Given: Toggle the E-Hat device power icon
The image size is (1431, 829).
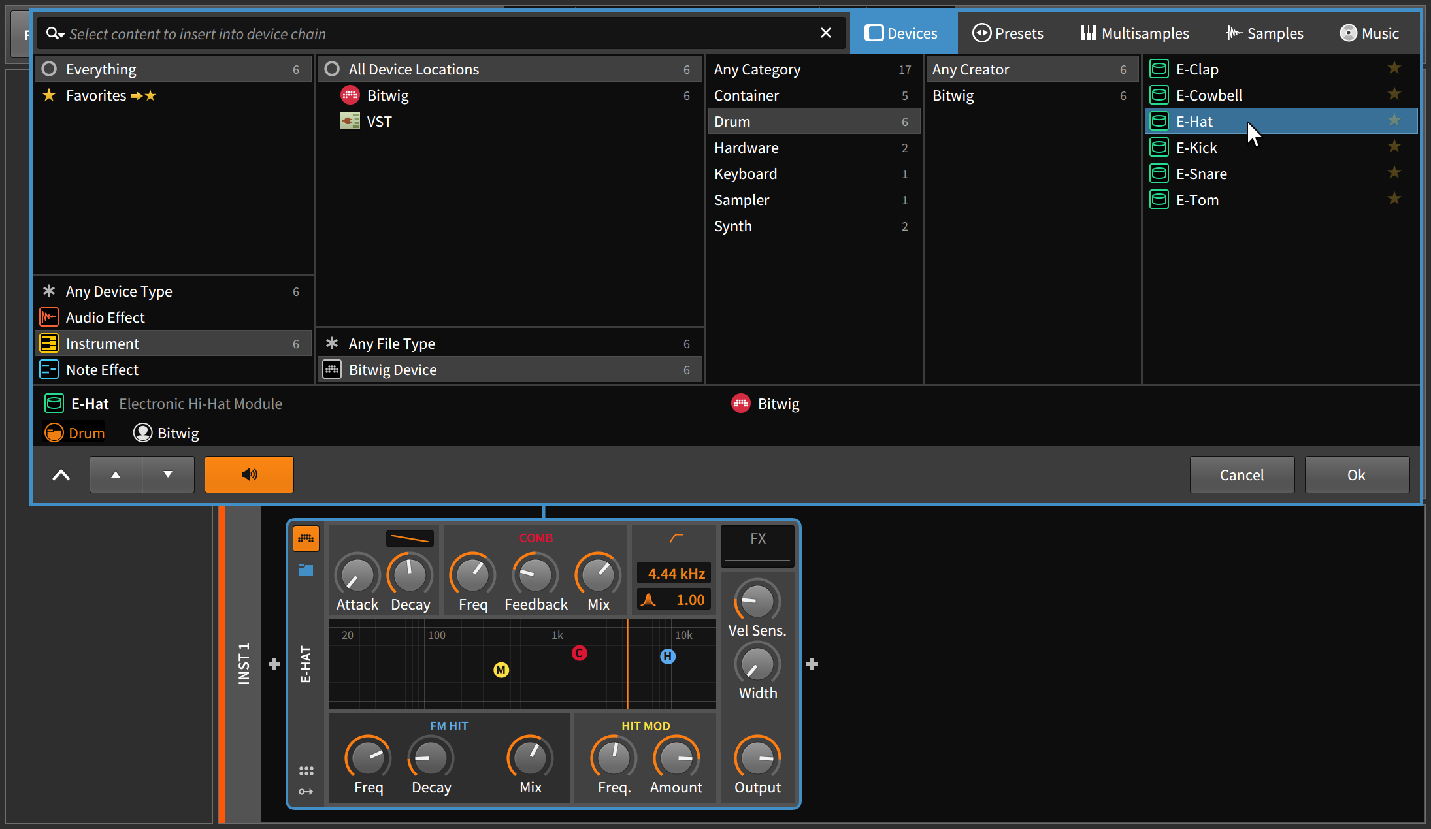Looking at the screenshot, I should click(x=306, y=539).
